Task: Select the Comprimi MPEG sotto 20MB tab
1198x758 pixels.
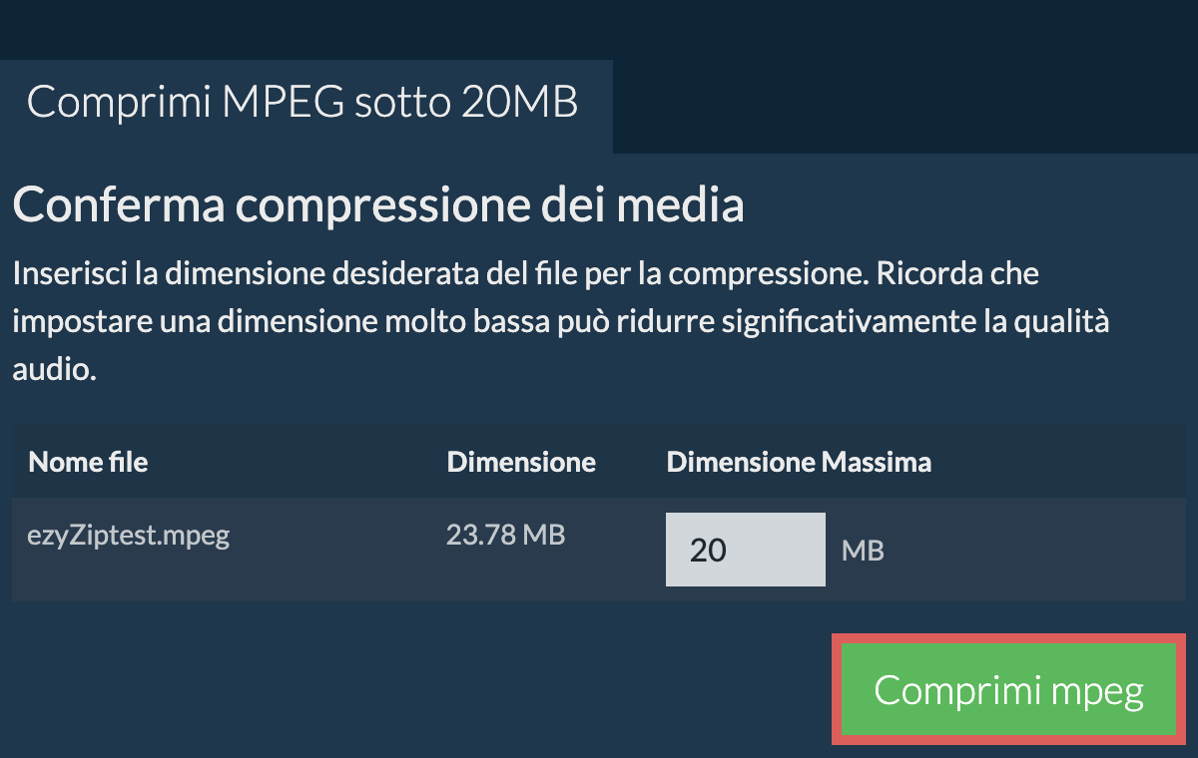Action: 302,104
